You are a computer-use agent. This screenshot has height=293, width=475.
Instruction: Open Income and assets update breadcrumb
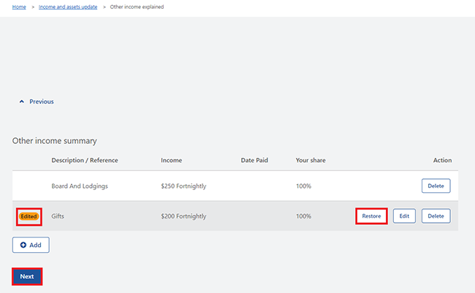pyautogui.click(x=68, y=7)
